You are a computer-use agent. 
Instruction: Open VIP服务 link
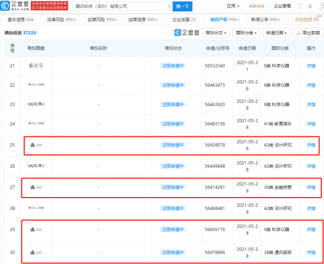tap(257, 6)
